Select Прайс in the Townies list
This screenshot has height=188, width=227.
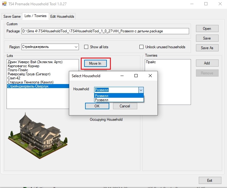151,62
